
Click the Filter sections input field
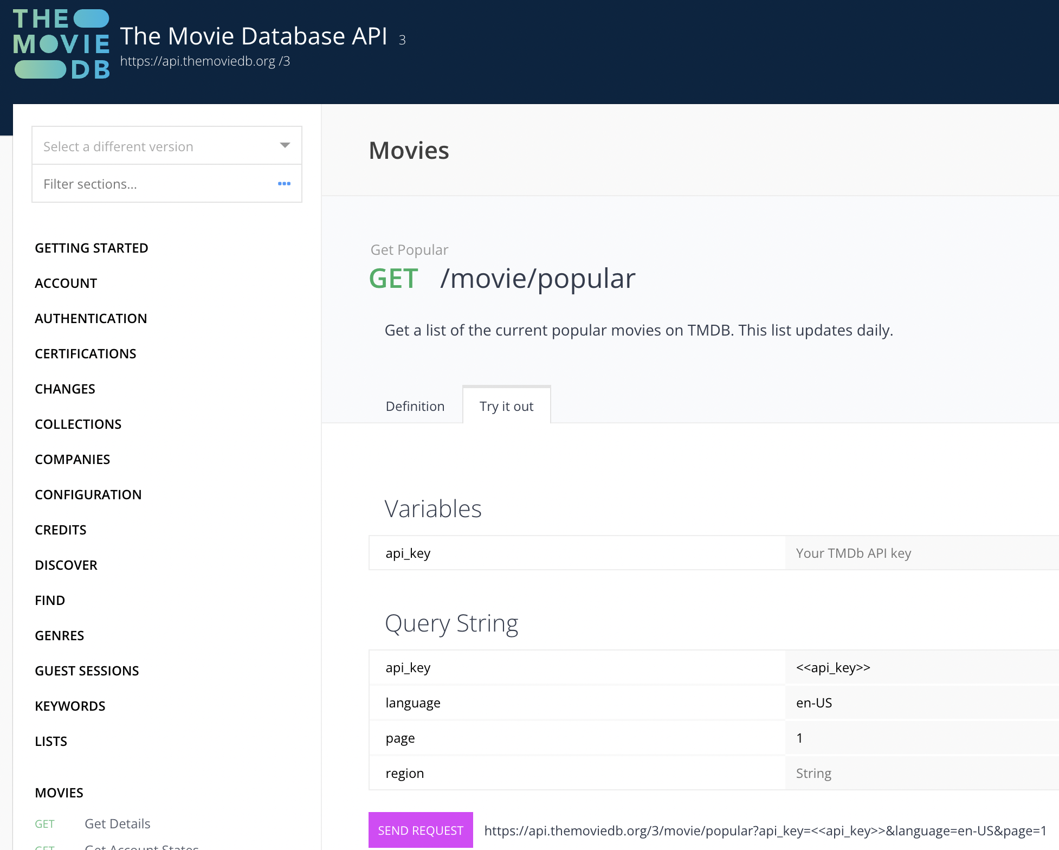click(166, 184)
